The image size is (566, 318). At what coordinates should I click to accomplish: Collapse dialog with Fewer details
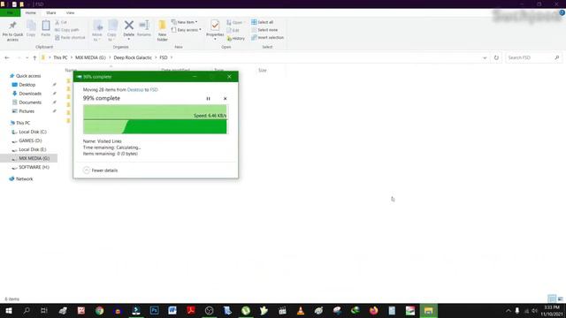pyautogui.click(x=101, y=170)
